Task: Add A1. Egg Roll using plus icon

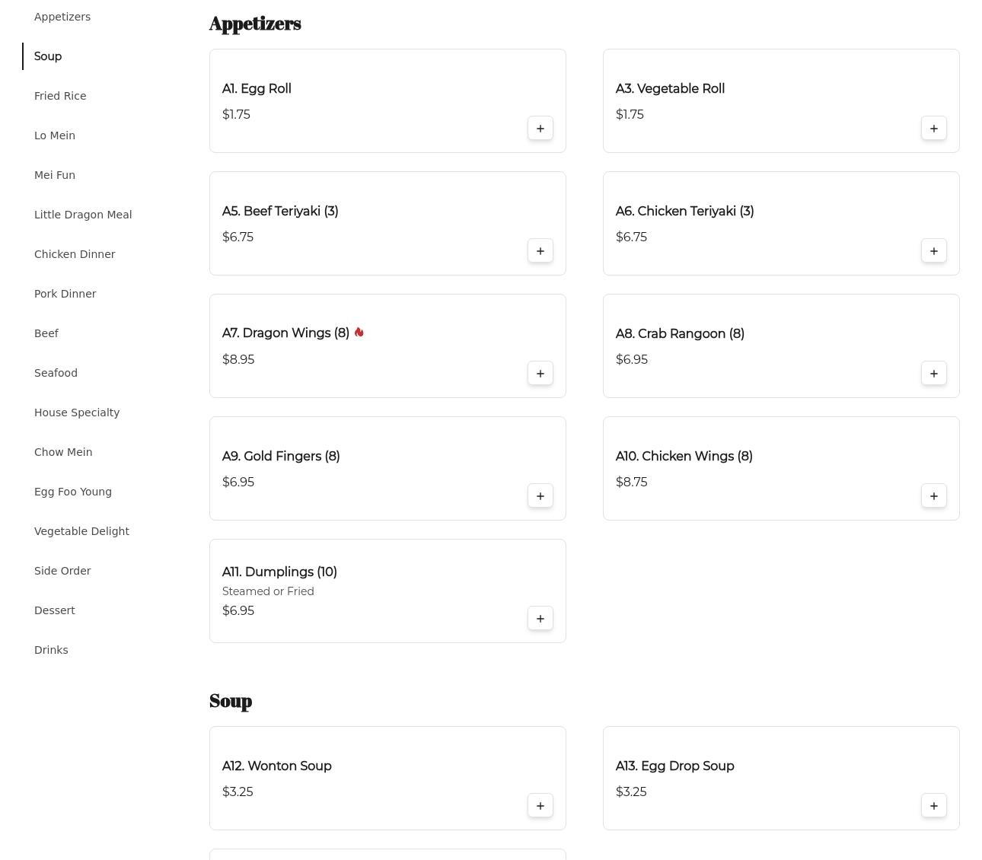Action: [540, 129]
